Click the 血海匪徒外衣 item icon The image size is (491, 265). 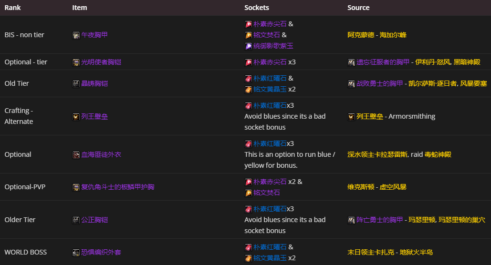[76, 155]
